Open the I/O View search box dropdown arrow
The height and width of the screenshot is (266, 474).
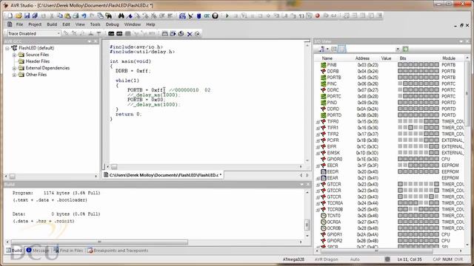(398, 50)
